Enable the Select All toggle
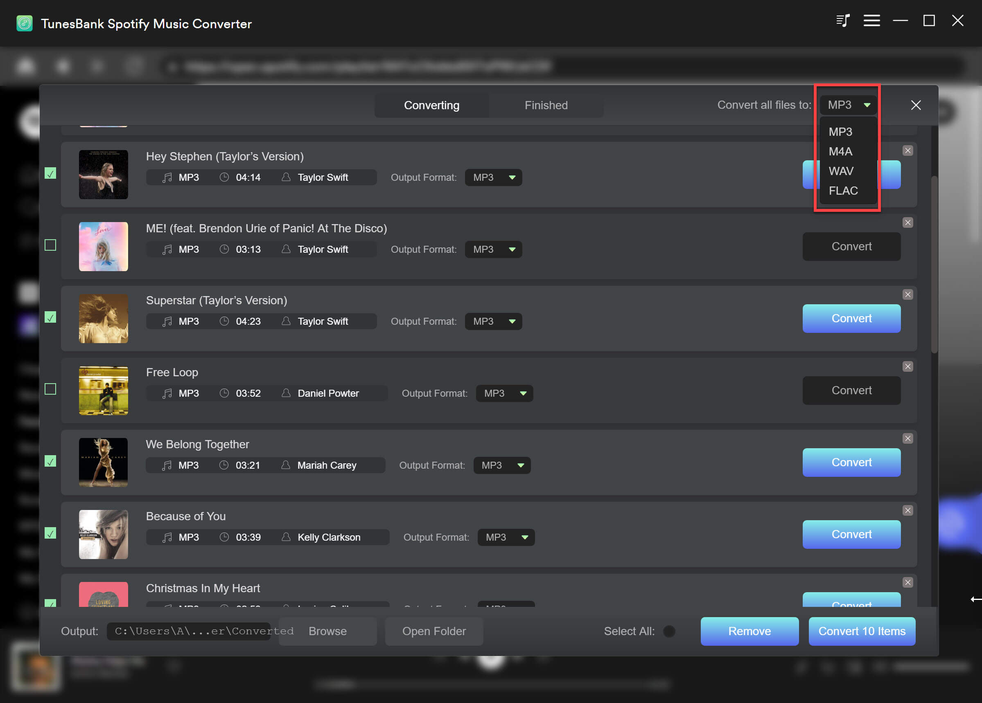Screen dimensions: 982x703 click(x=668, y=631)
